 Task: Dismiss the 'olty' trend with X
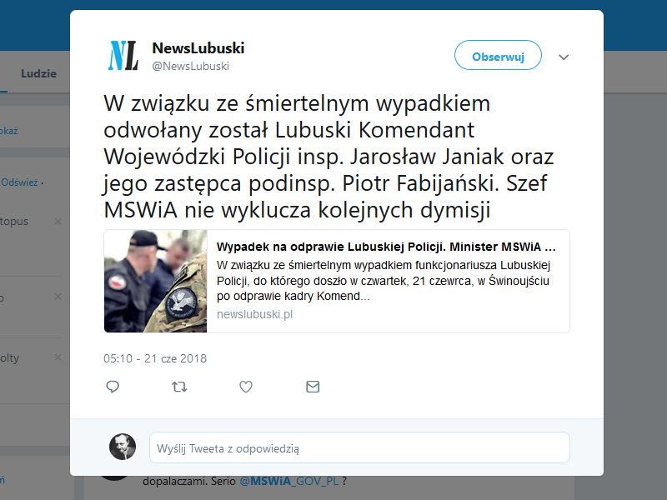pos(58,357)
